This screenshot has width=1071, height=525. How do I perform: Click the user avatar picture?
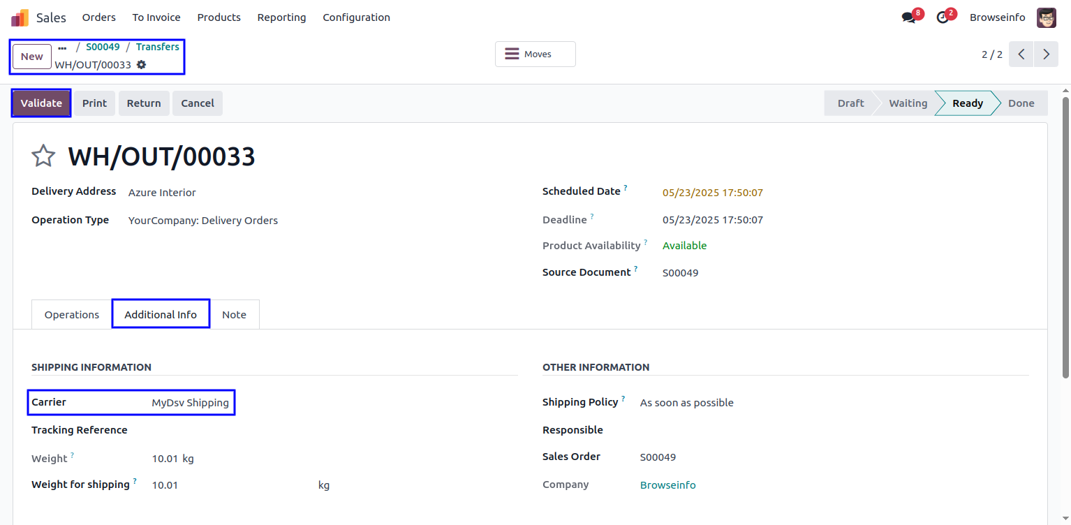[x=1046, y=17]
